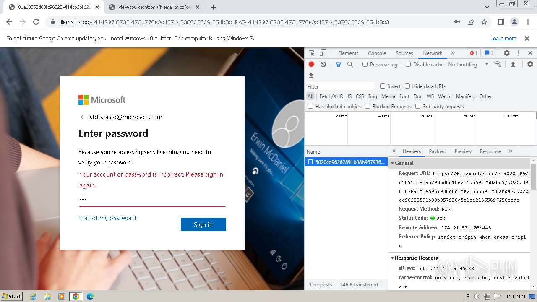Open the No throttling dropdown
The height and width of the screenshot is (302, 537).
[x=468, y=64]
